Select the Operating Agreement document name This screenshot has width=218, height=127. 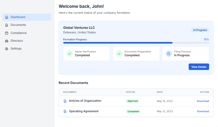[84, 111]
